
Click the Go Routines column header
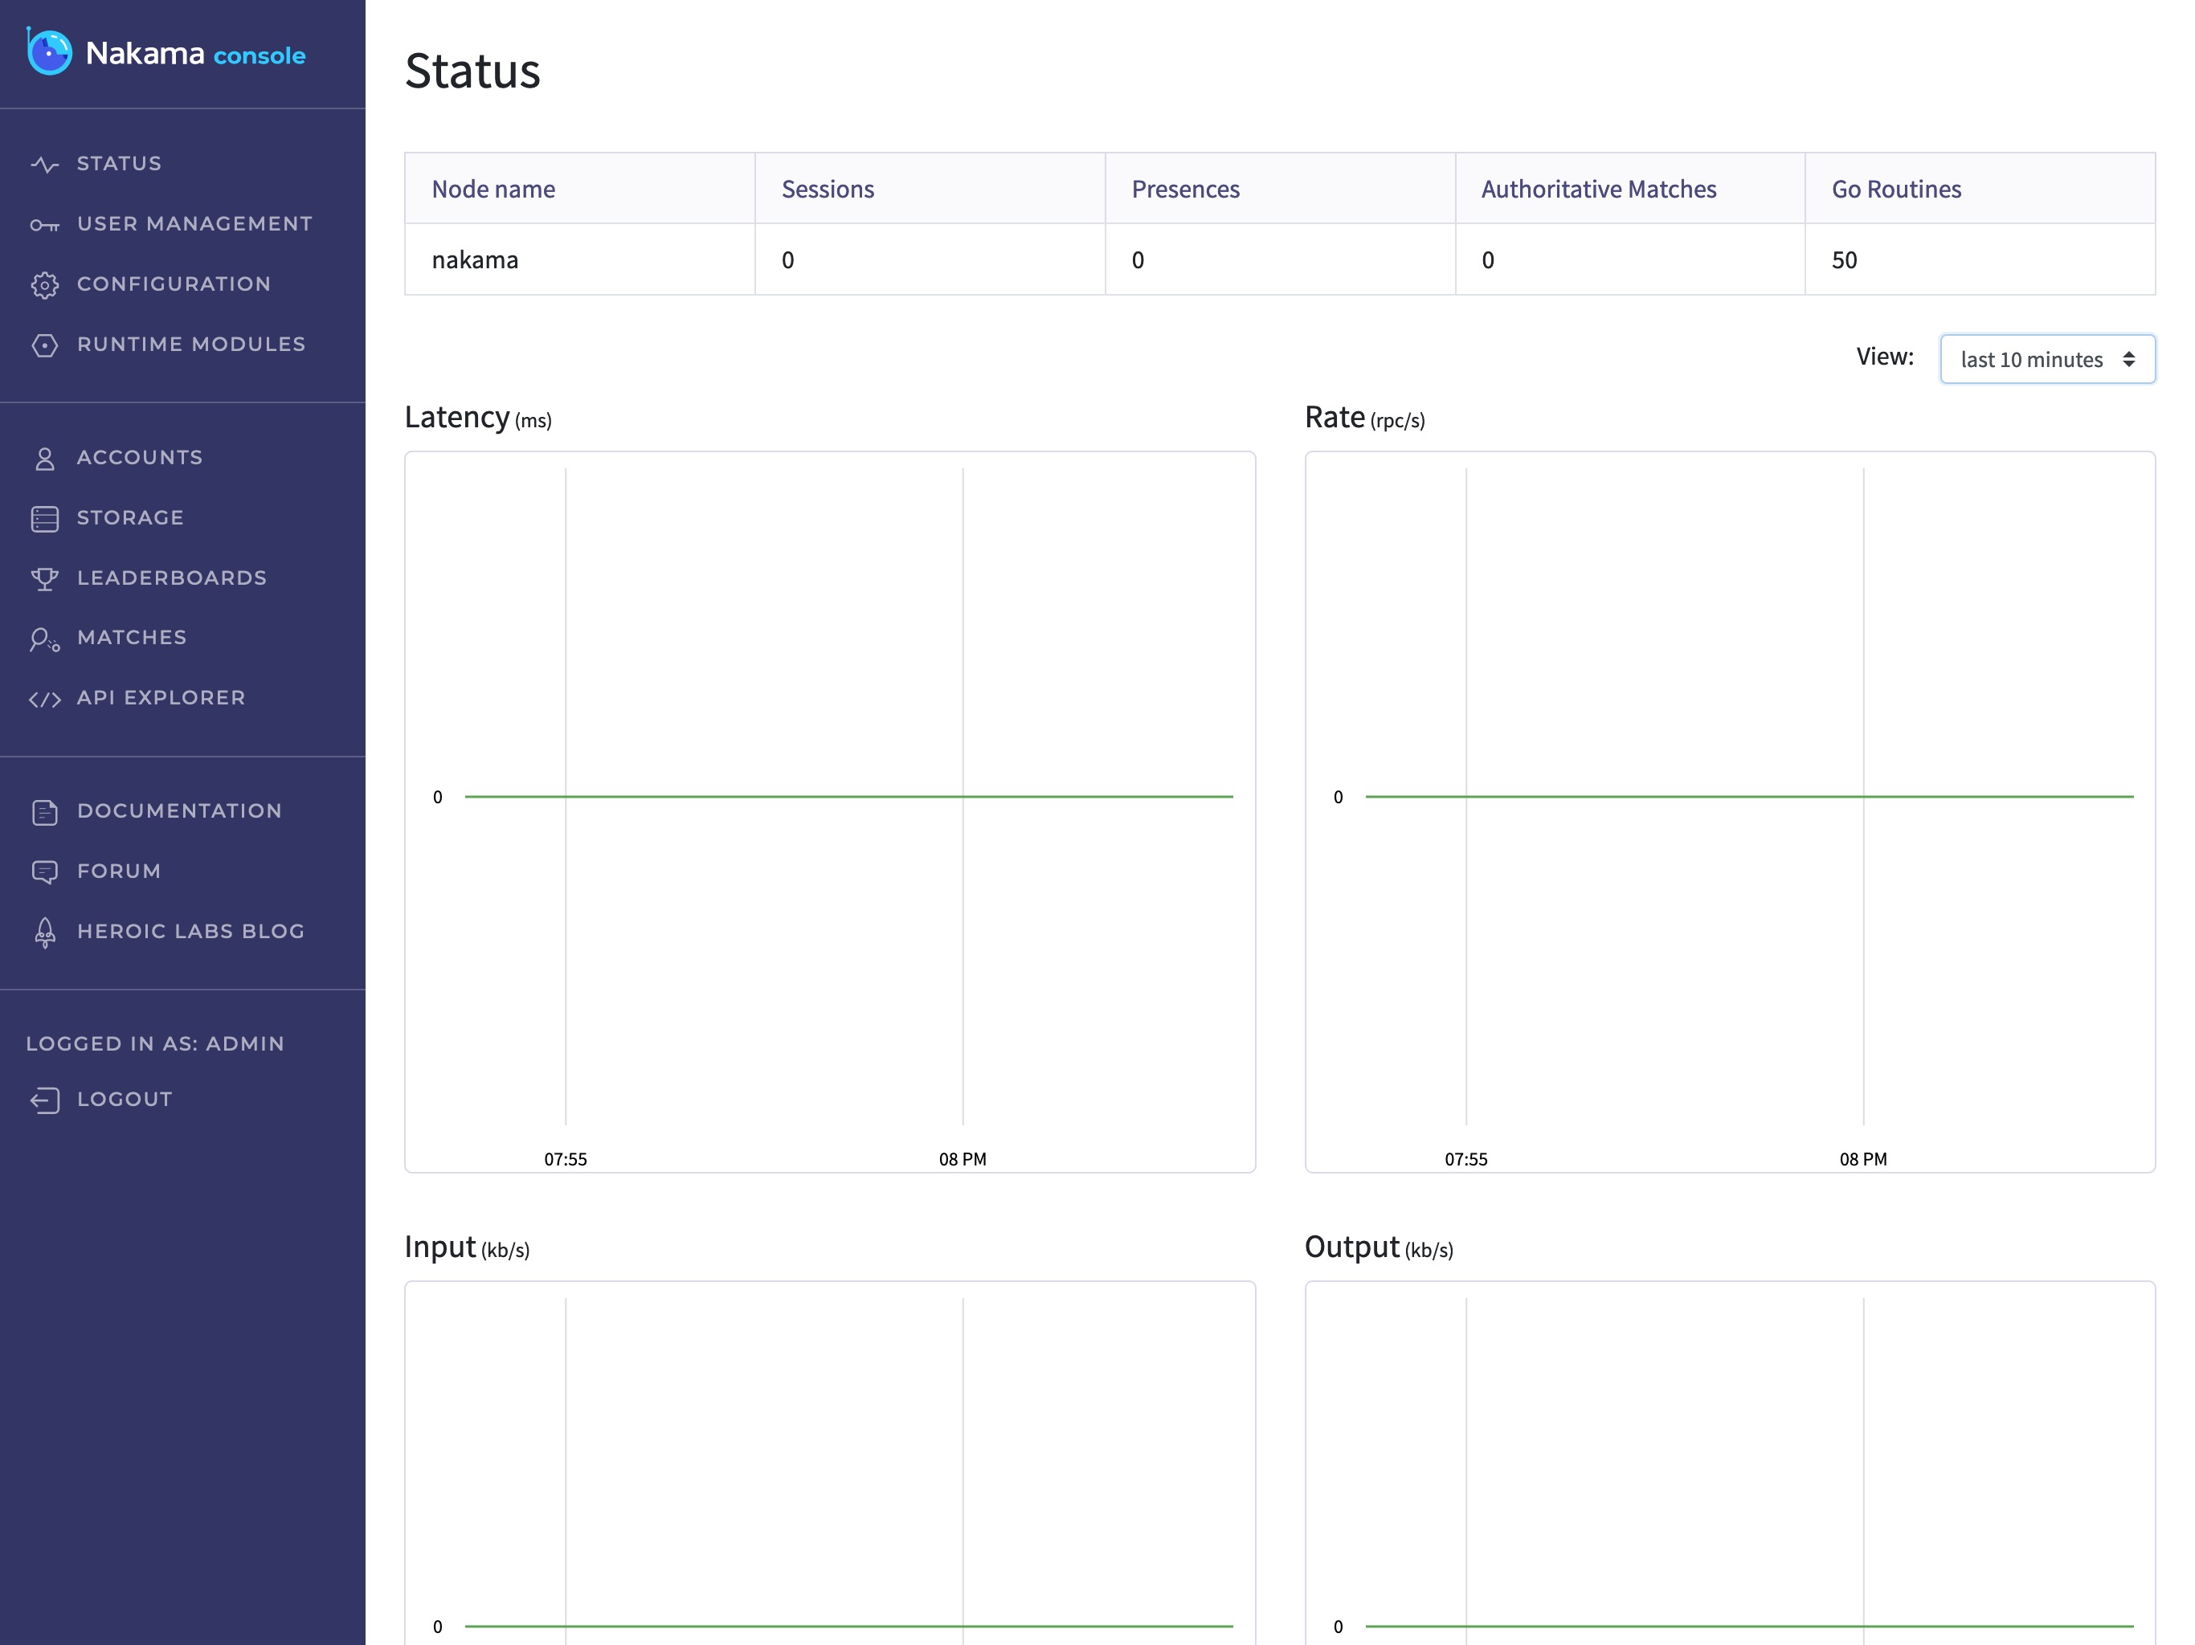pyautogui.click(x=1895, y=189)
